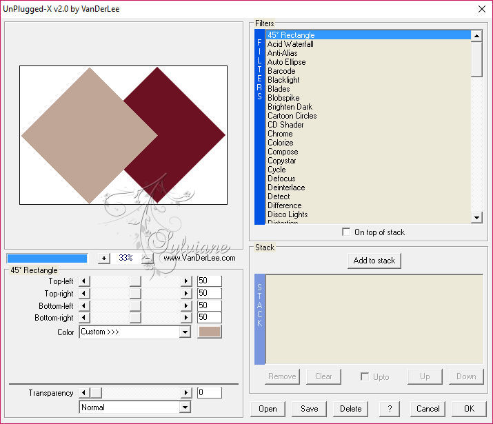The height and width of the screenshot is (424, 493).
Task: Decrease Transparency with left arrow
Action: click(84, 392)
